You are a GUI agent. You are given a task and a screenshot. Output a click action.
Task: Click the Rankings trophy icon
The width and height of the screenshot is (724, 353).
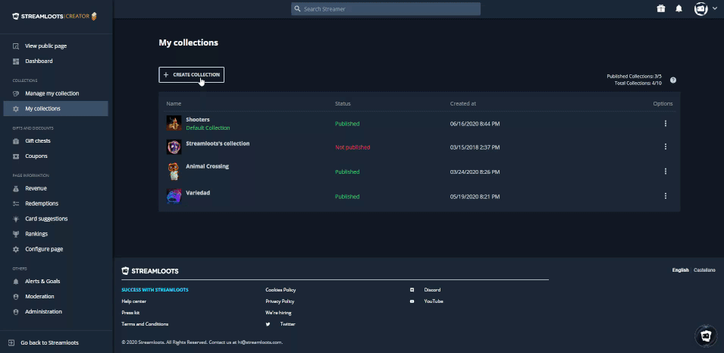(x=16, y=234)
